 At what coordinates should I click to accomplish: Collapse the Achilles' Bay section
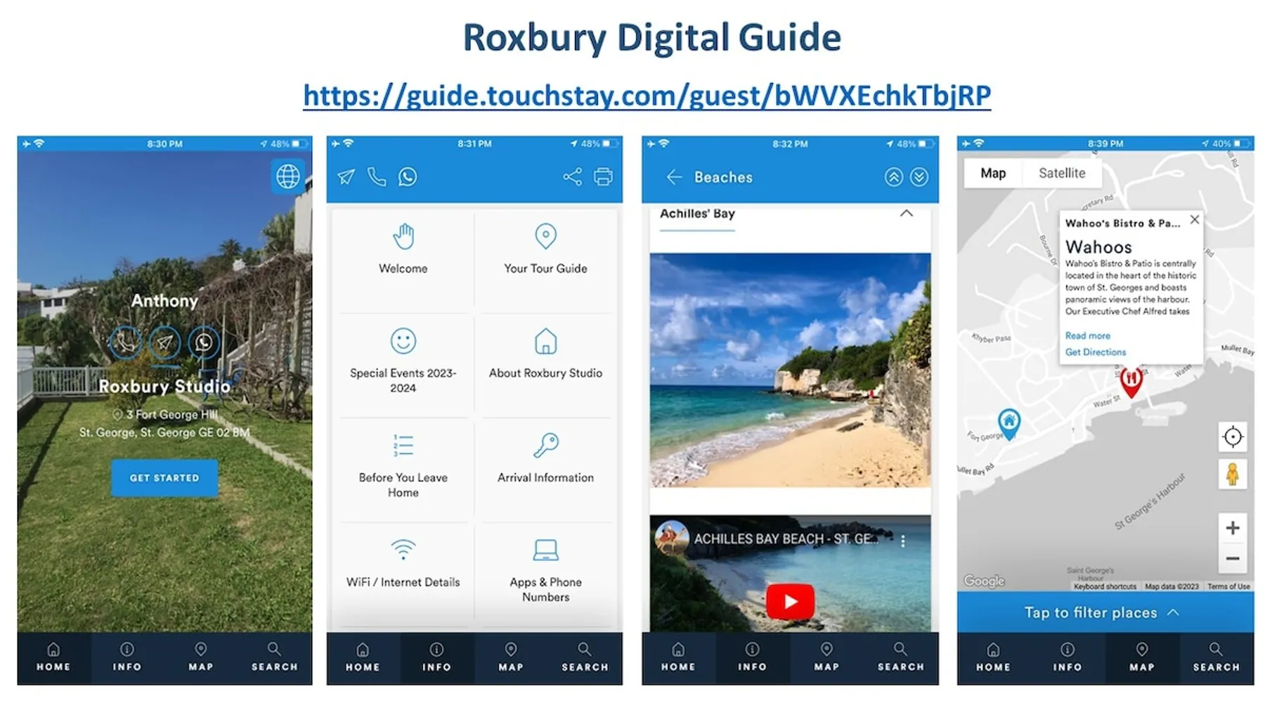[x=906, y=214]
